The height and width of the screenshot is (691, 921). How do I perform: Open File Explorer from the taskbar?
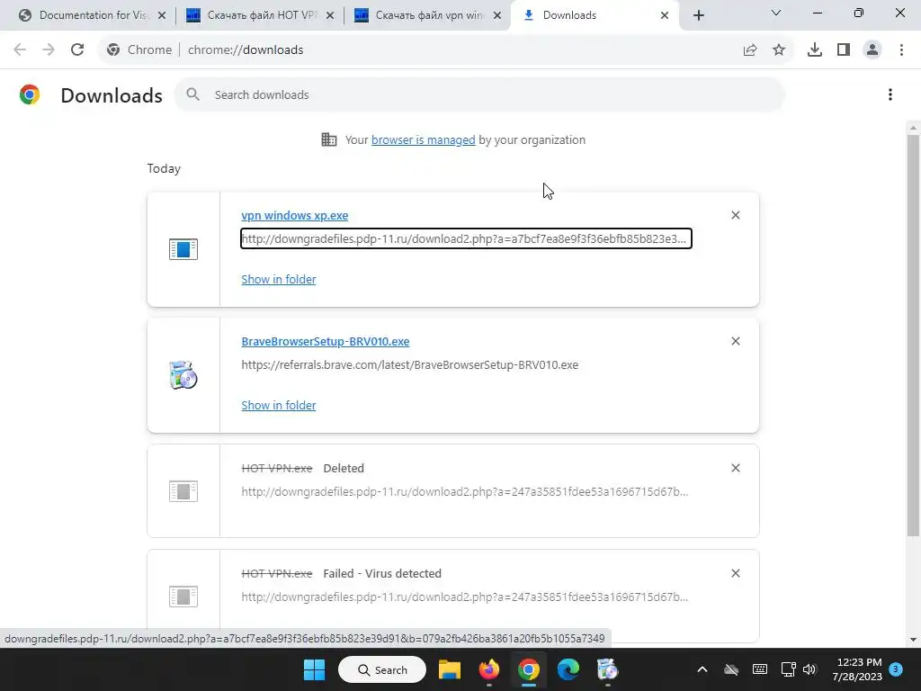(450, 669)
